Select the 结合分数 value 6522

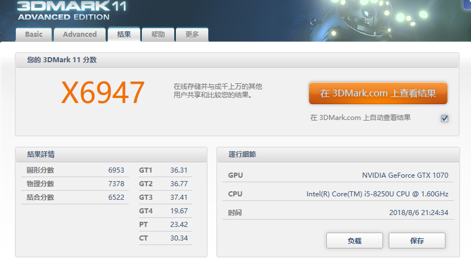tap(116, 198)
